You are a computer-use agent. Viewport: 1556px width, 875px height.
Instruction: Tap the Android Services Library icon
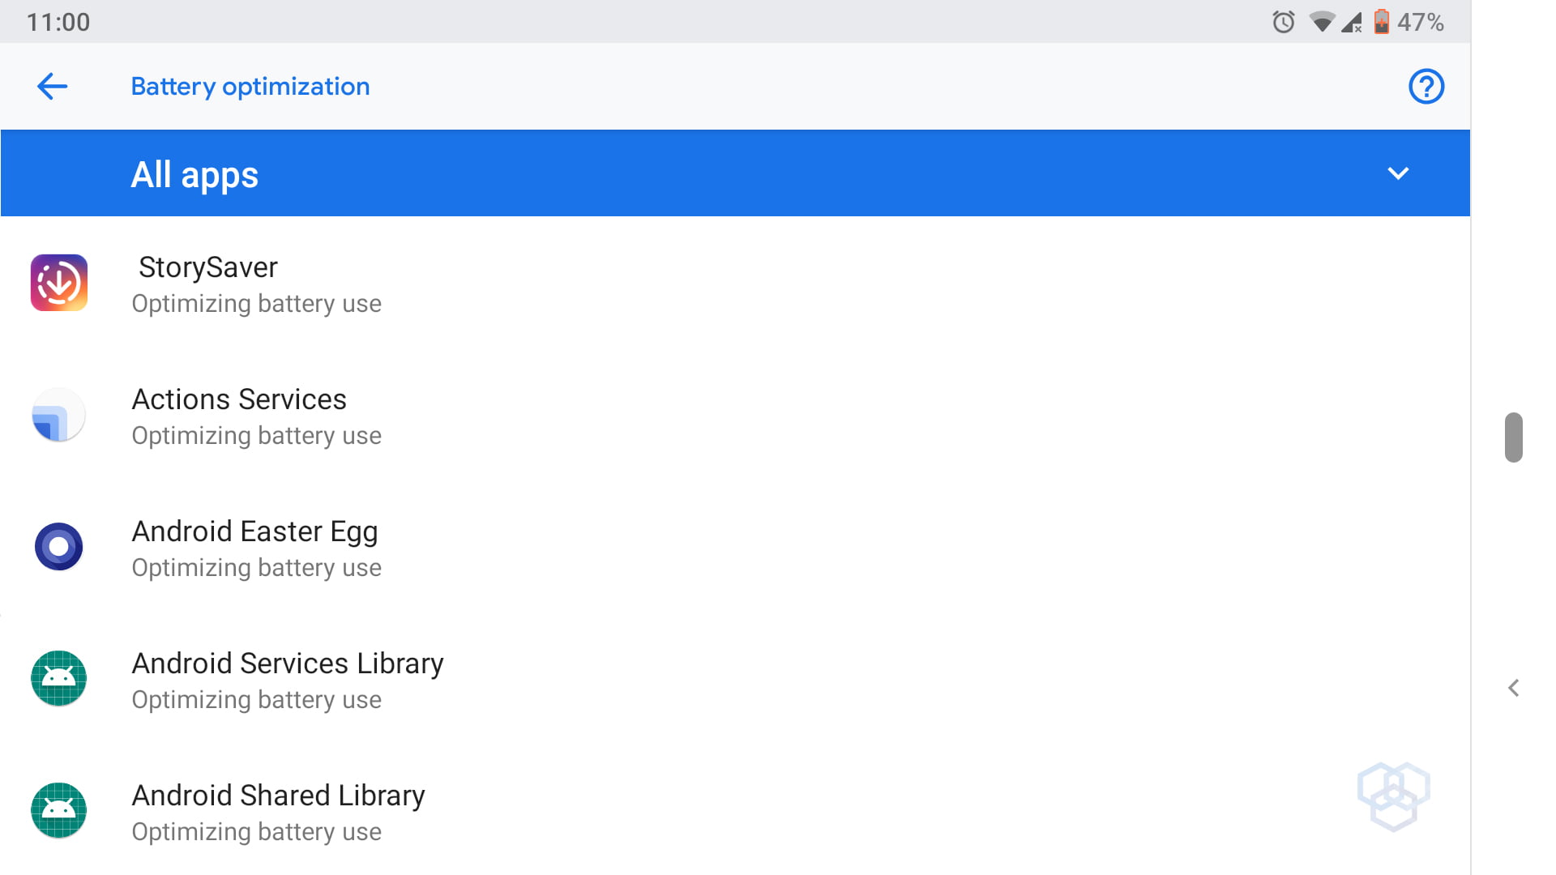[58, 679]
